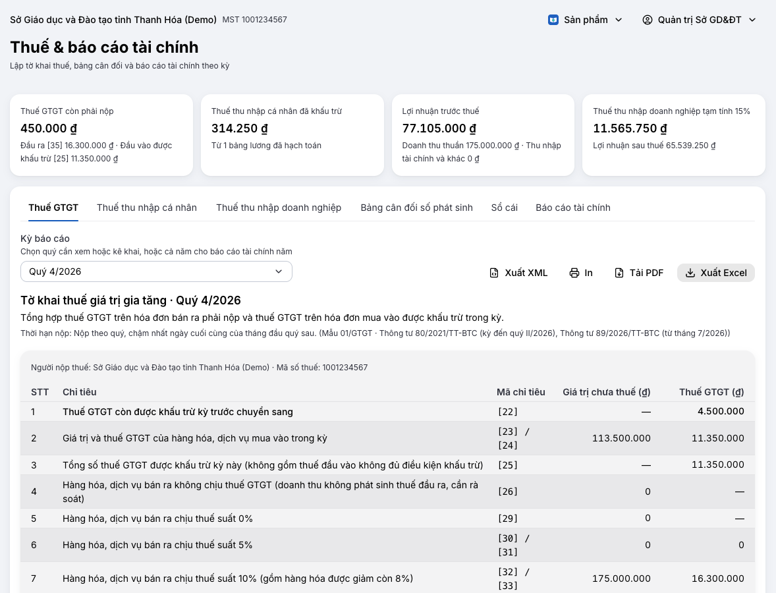Click the XML file icon
Viewport: 776px width, 593px height.
(494, 273)
